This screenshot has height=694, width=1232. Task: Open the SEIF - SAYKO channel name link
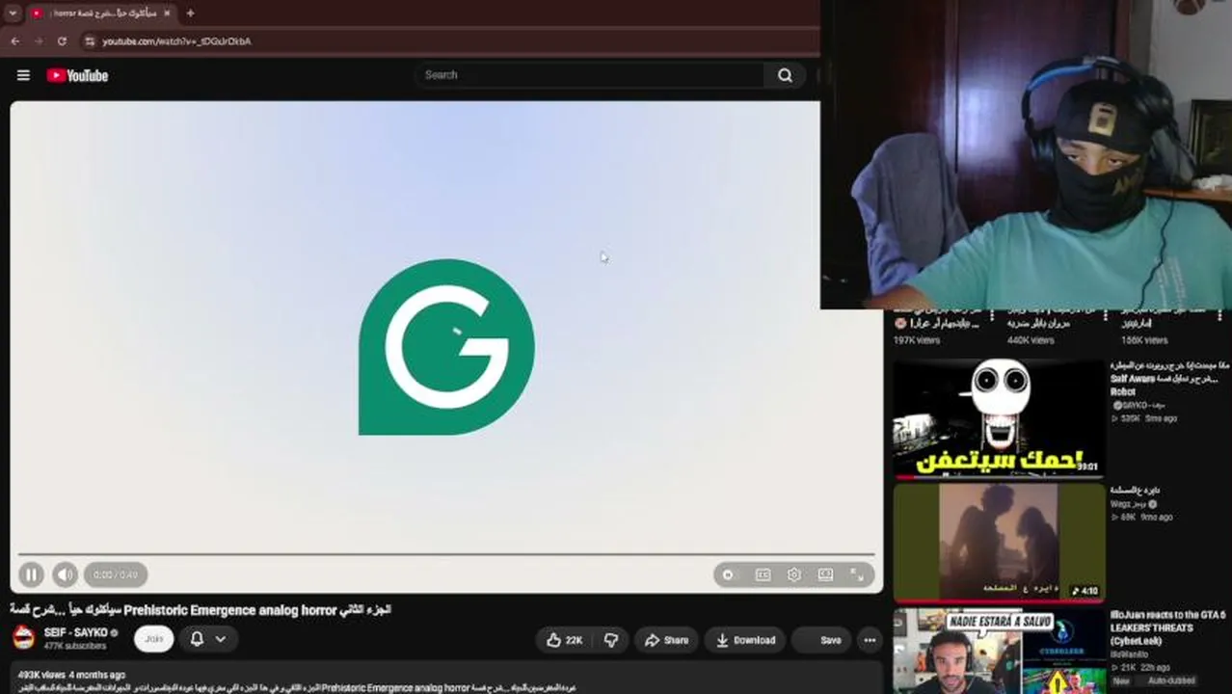pyautogui.click(x=76, y=633)
